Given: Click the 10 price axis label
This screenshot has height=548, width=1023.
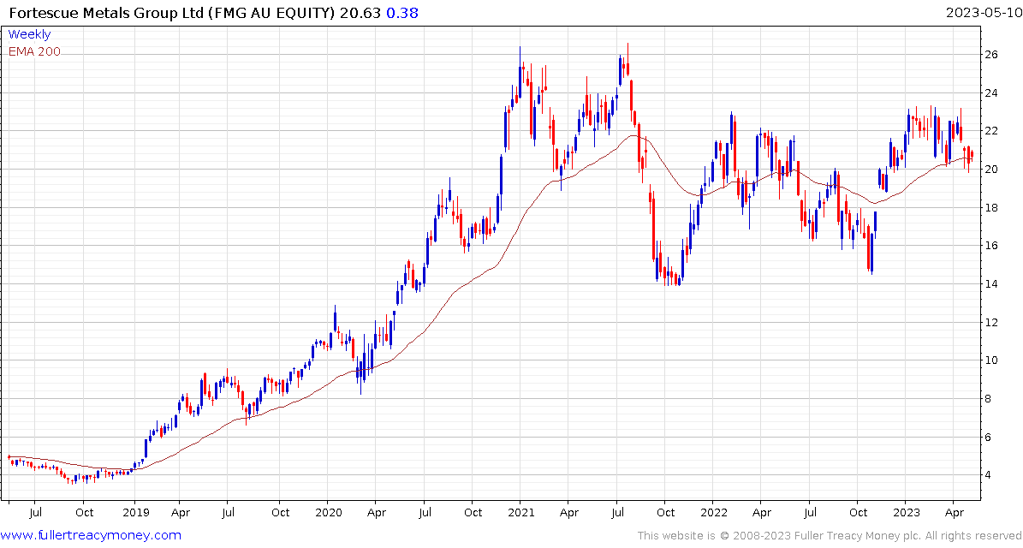Looking at the screenshot, I should (x=991, y=360).
